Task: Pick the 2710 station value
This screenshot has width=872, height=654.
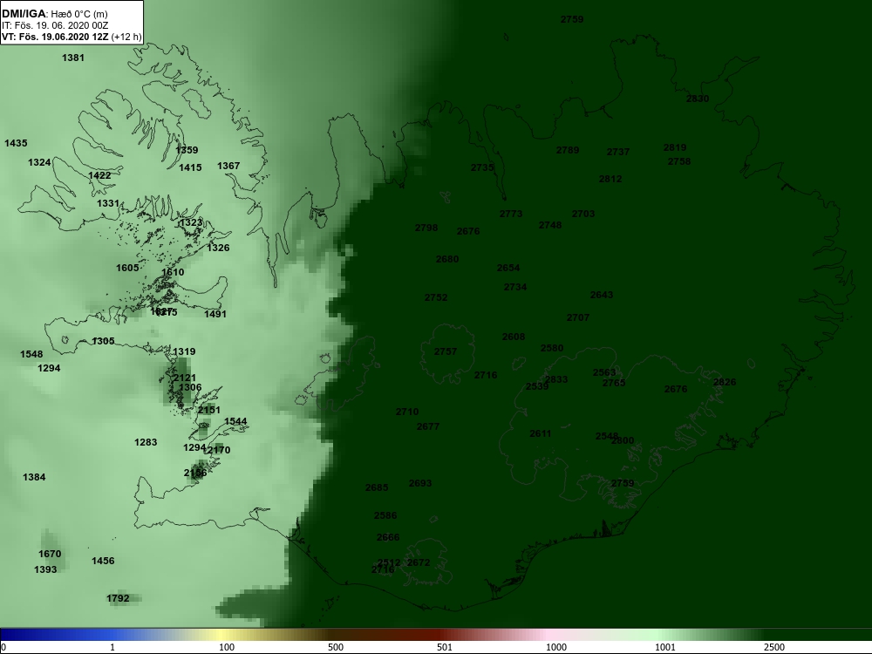Action: click(x=407, y=412)
